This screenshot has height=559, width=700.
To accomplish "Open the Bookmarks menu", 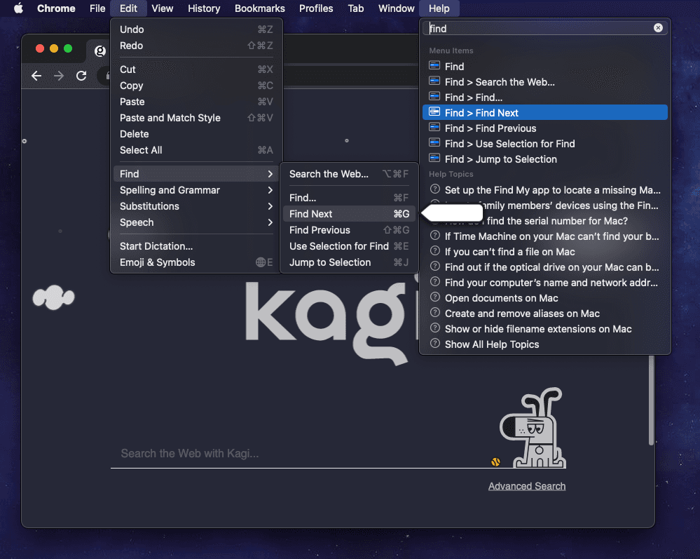I will (260, 8).
